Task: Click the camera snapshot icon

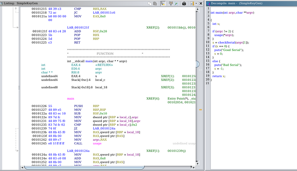Action: coord(184,3)
